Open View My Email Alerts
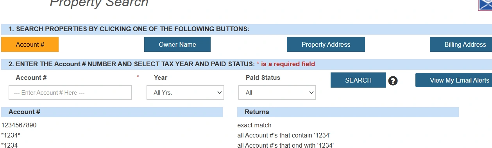The height and width of the screenshot is (148, 492). 454,80
